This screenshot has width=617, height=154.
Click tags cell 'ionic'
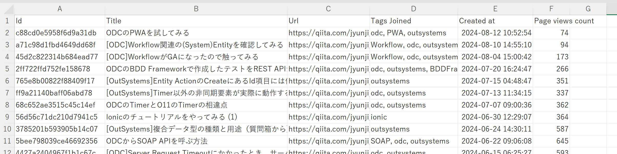pos(413,117)
